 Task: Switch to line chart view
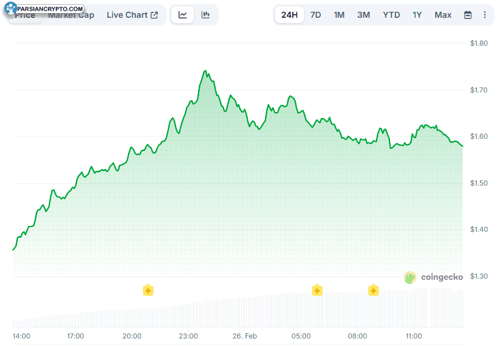[183, 15]
